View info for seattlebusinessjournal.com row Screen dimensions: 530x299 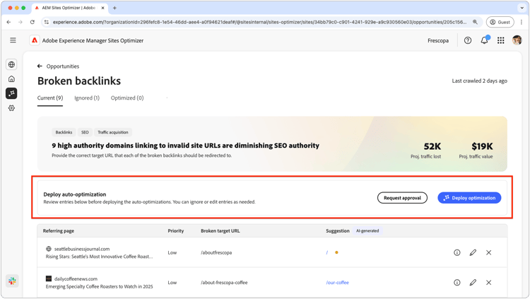tap(457, 252)
